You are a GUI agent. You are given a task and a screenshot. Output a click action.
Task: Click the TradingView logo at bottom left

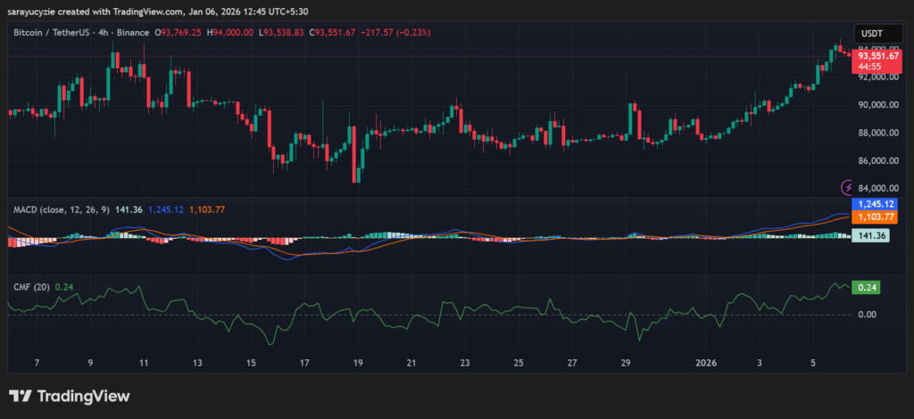[x=69, y=396]
